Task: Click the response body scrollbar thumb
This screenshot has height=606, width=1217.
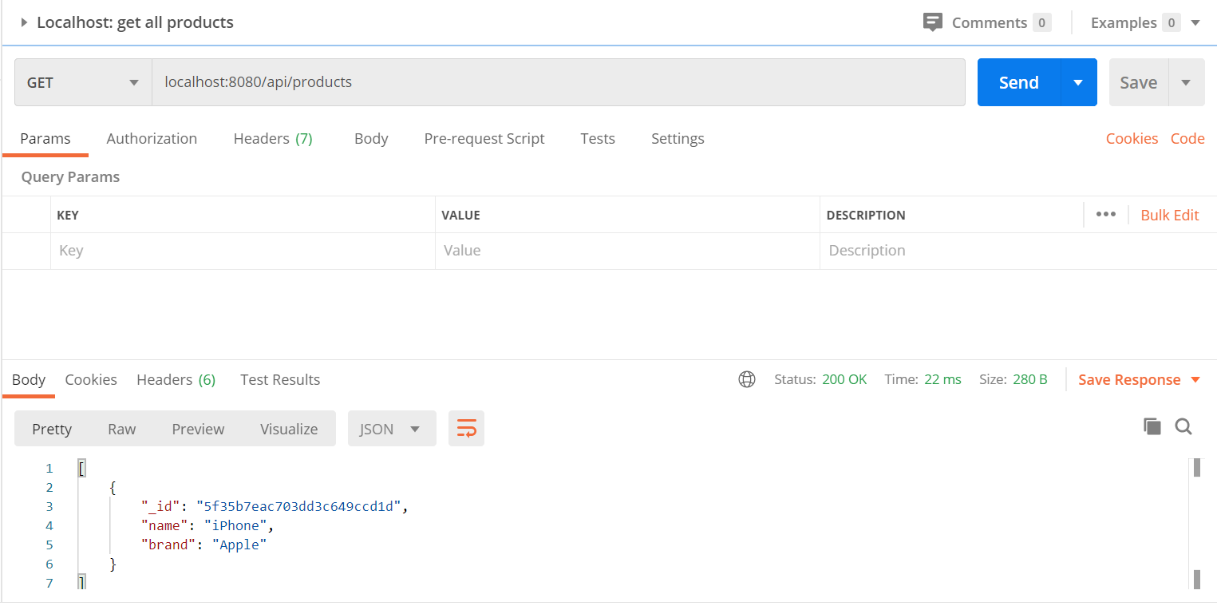Action: (1197, 468)
